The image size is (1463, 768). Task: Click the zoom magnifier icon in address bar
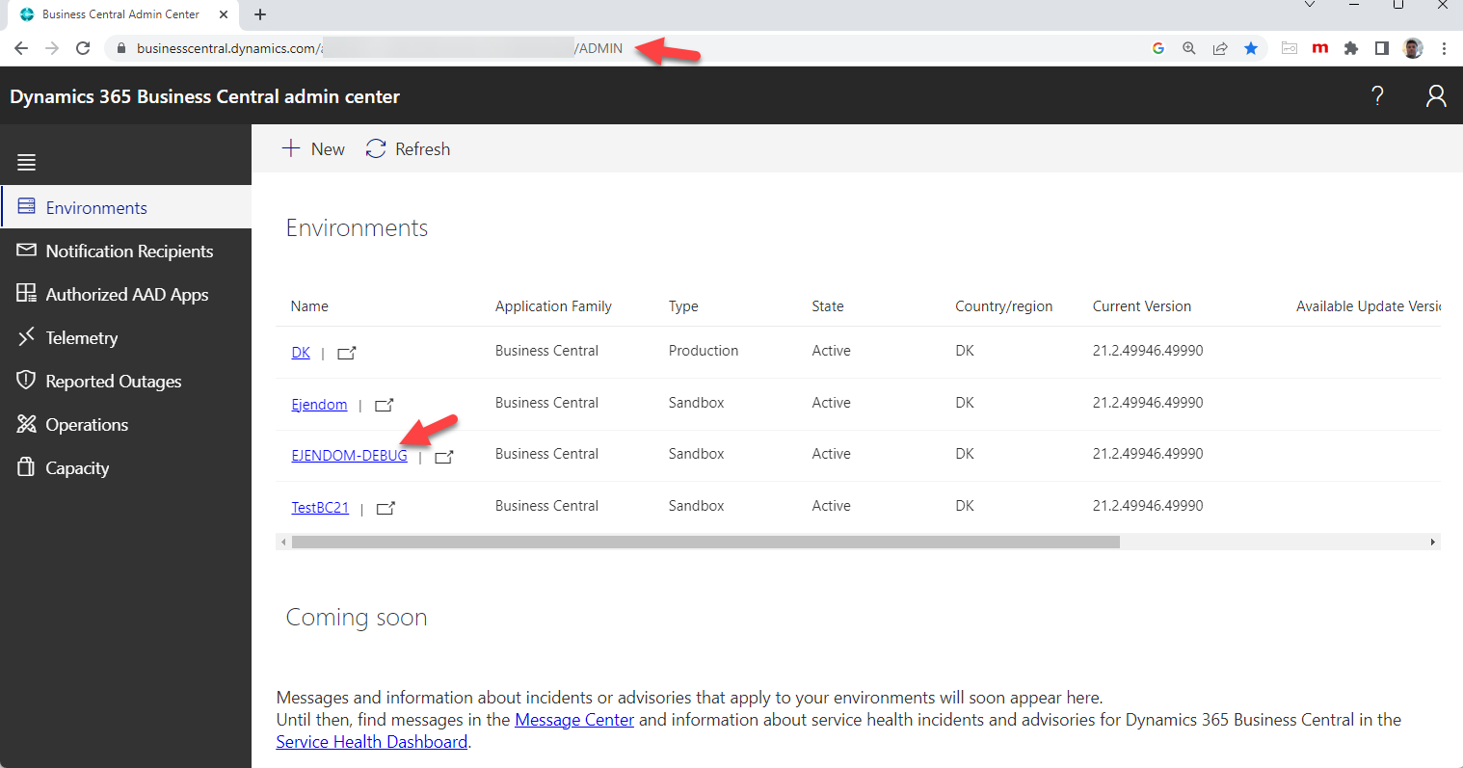click(1189, 48)
